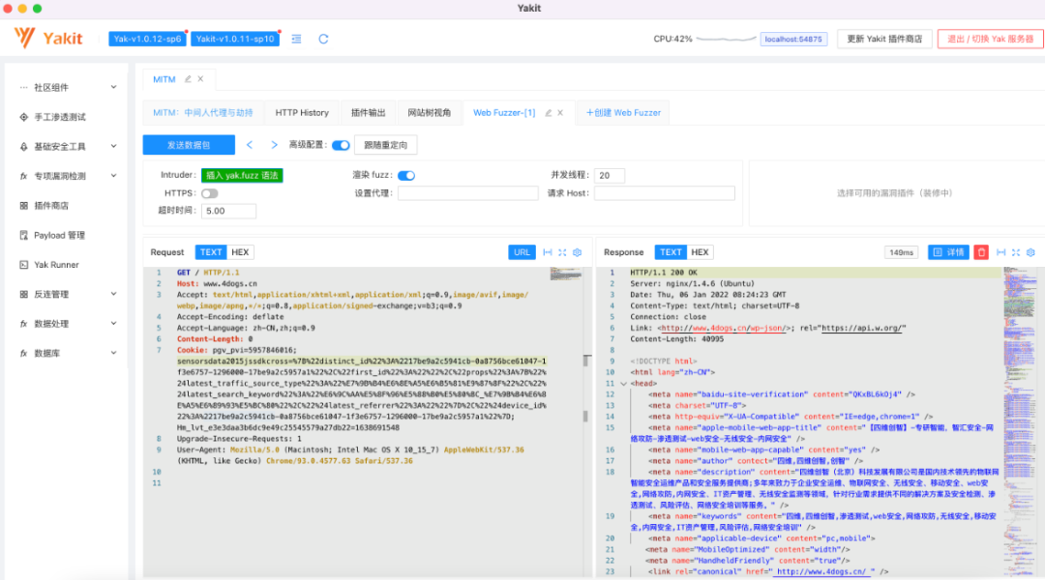Open the HTTP History tab
The image size is (1045, 580).
point(302,112)
